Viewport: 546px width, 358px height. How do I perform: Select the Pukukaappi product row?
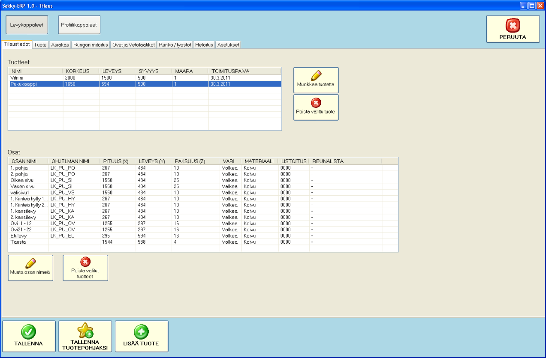(145, 84)
